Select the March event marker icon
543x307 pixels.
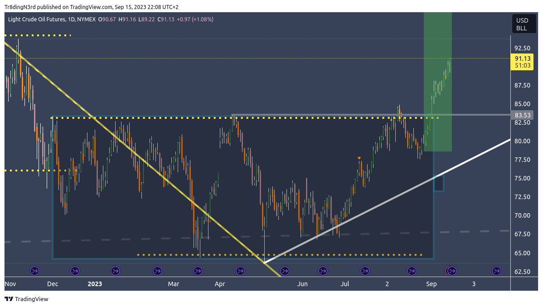point(198,271)
